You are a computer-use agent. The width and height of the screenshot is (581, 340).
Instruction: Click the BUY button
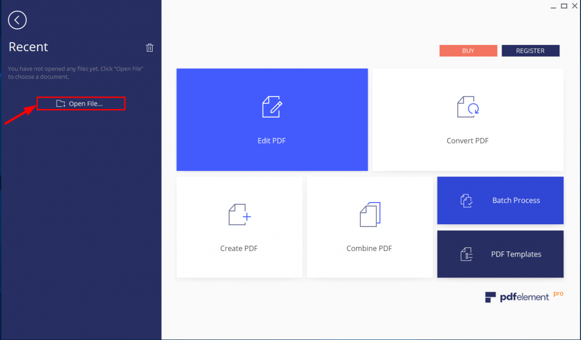pos(468,51)
